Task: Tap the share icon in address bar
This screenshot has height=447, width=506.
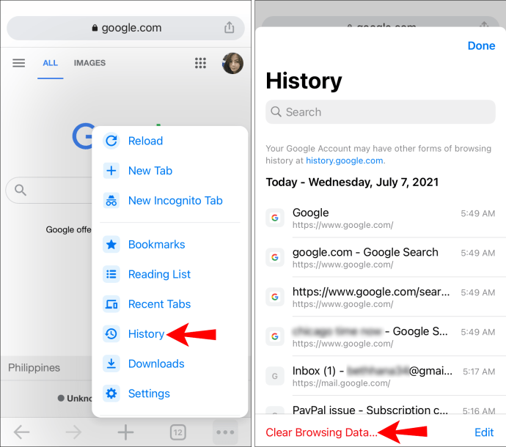Action: tap(229, 27)
